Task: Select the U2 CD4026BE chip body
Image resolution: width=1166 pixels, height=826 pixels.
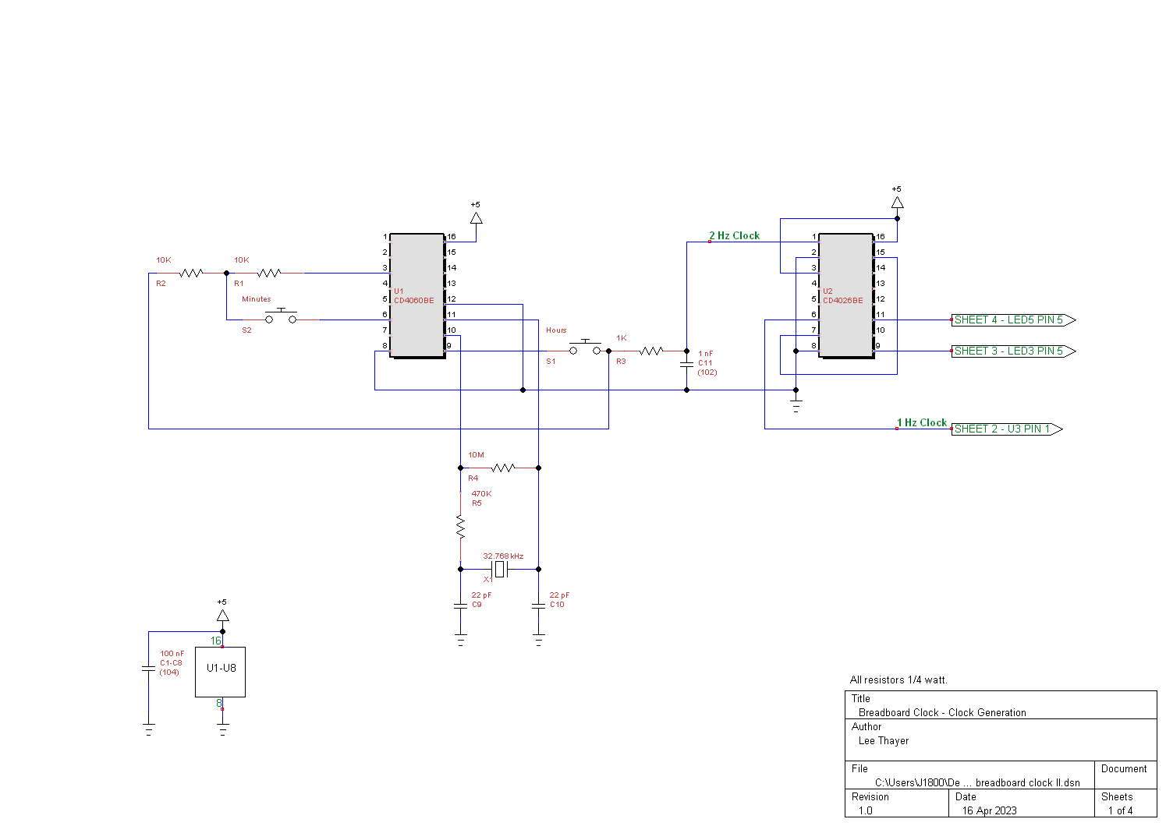Action: click(x=846, y=295)
